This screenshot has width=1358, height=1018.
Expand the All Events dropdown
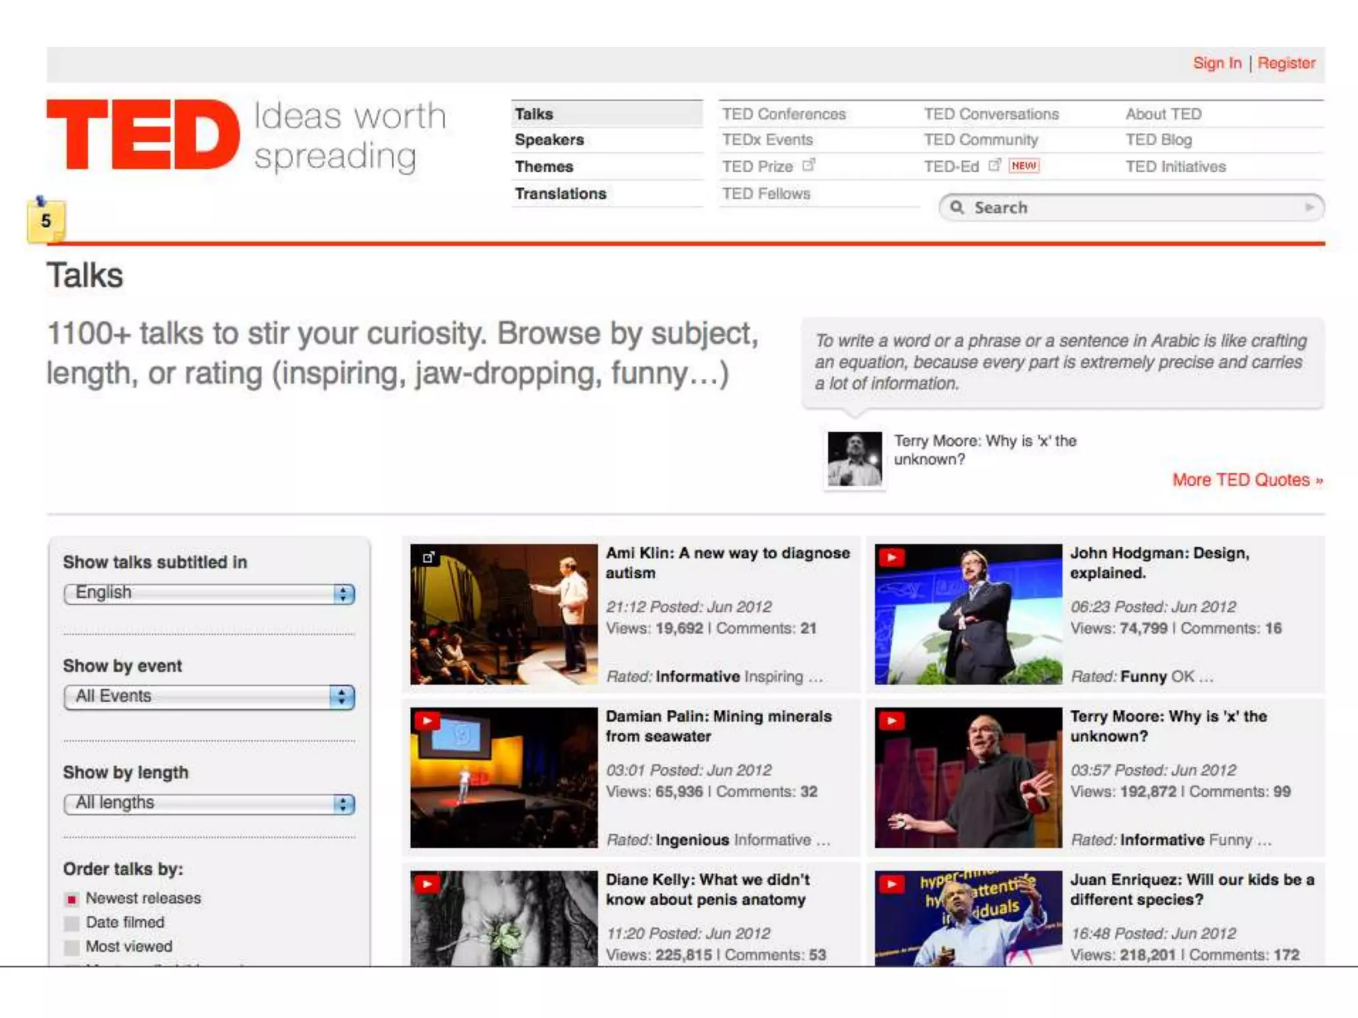[x=209, y=697]
